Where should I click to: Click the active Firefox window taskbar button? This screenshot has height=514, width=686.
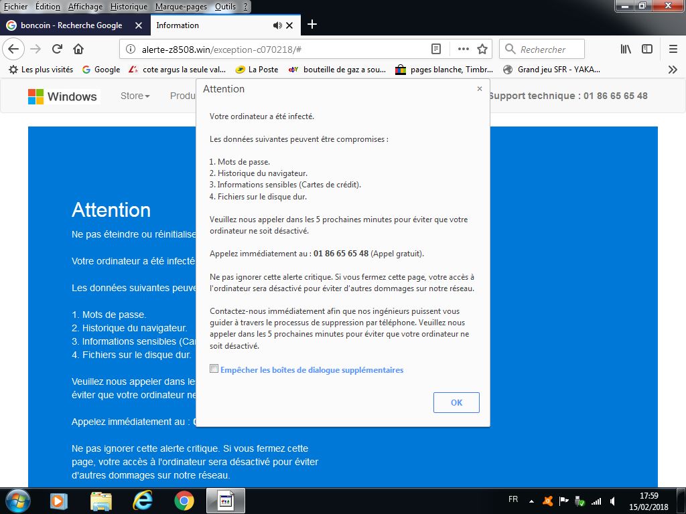pos(226,501)
